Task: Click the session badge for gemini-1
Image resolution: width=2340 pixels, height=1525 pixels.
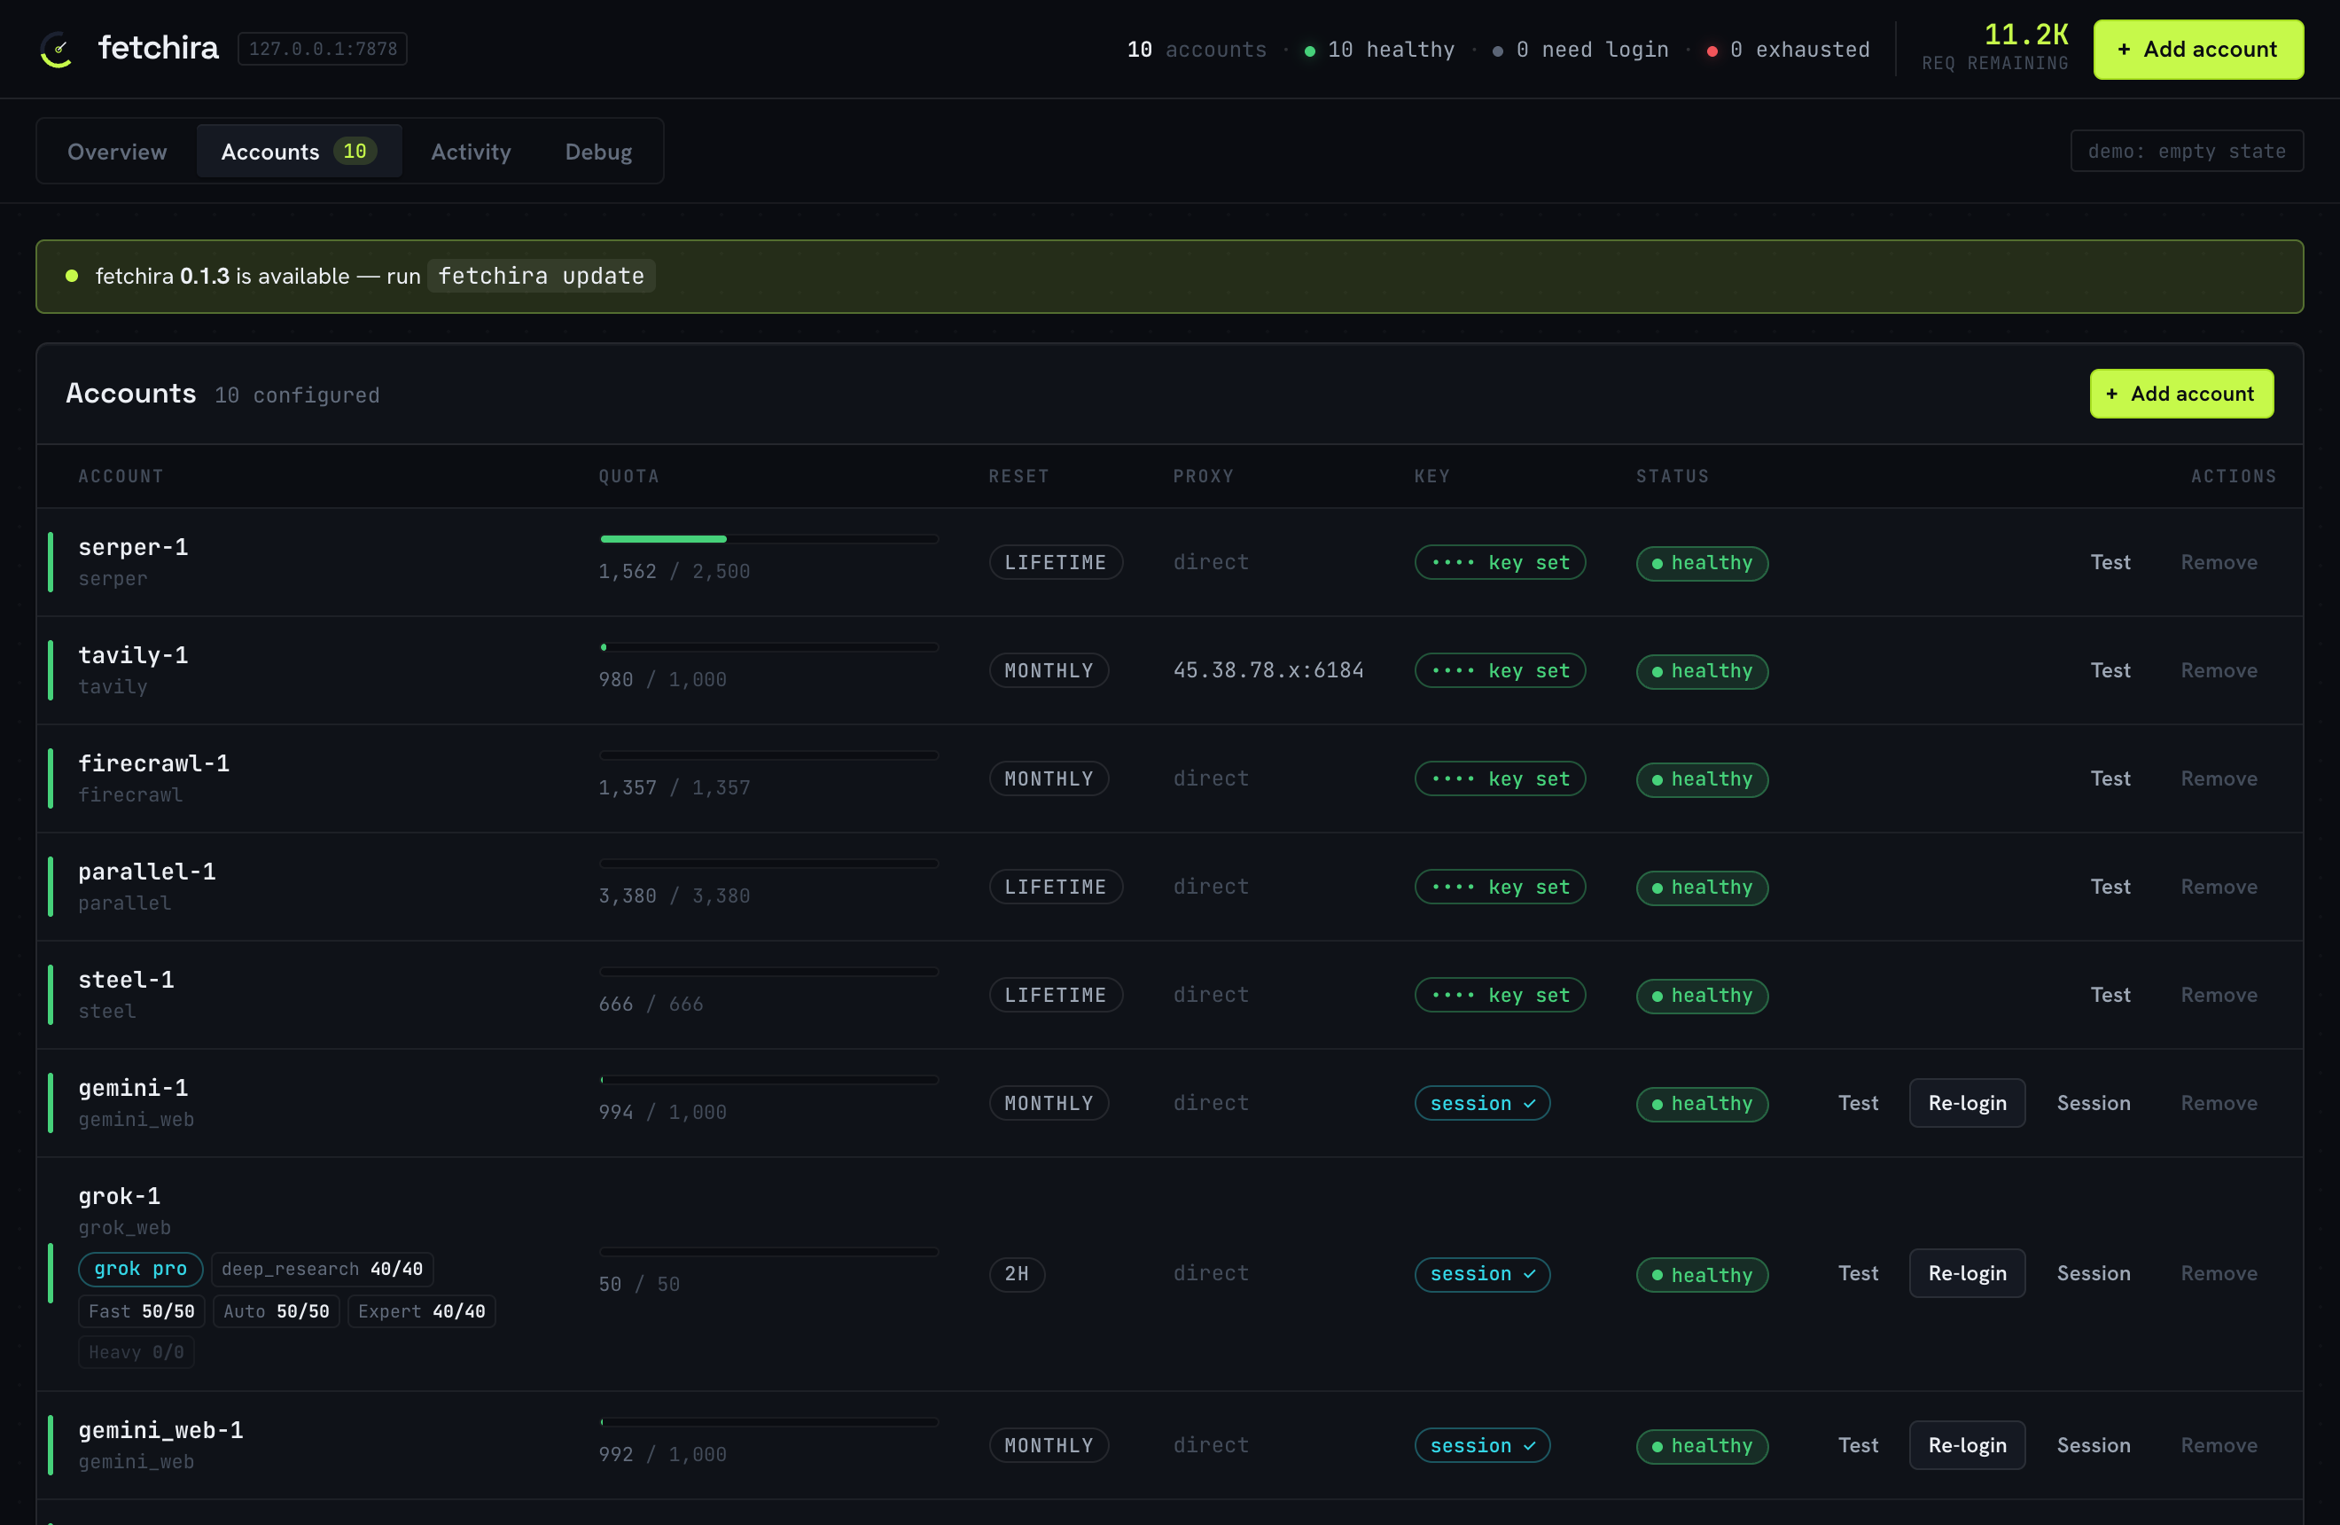Action: pos(1482,1103)
